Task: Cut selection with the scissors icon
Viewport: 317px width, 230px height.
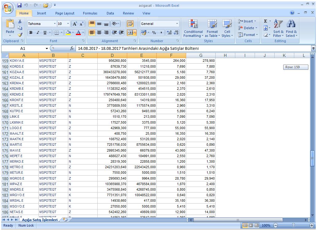Action: point(20,21)
